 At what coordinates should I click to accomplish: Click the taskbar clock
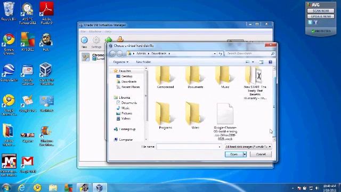(330, 188)
